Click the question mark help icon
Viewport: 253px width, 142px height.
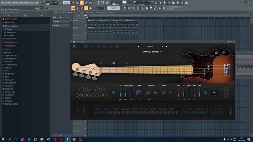(169, 3)
